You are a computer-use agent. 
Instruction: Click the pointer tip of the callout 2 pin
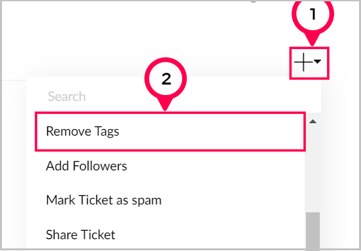pos(165,108)
